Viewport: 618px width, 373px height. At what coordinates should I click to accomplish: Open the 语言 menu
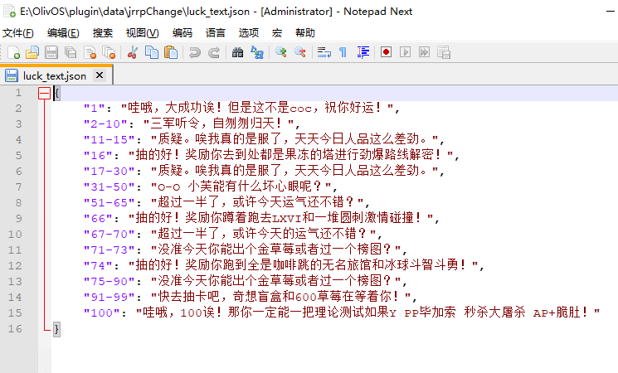215,32
